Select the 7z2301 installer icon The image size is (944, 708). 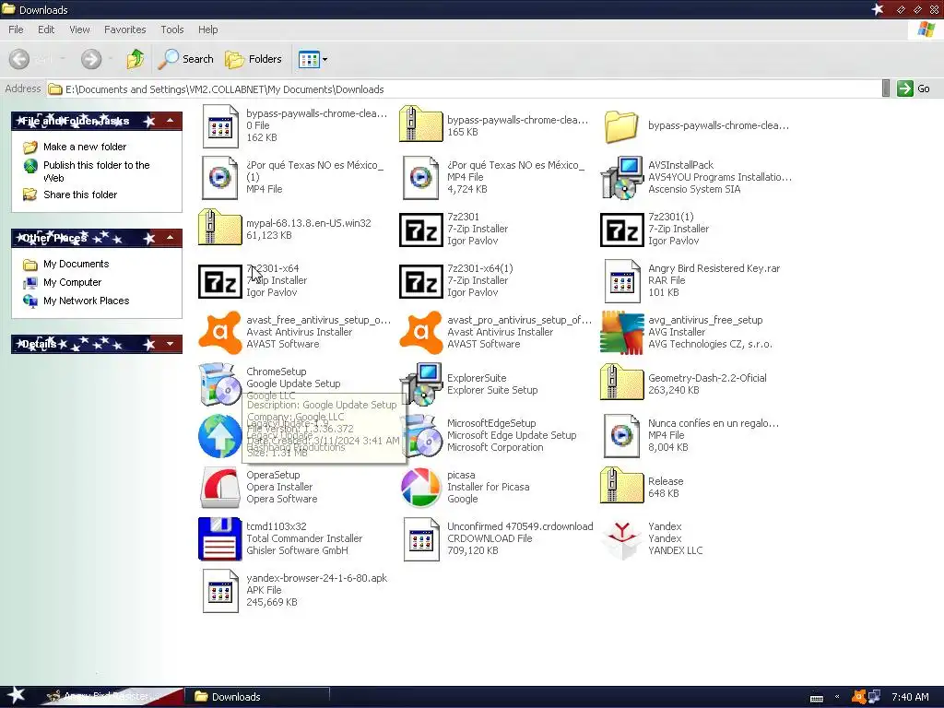[x=420, y=230]
